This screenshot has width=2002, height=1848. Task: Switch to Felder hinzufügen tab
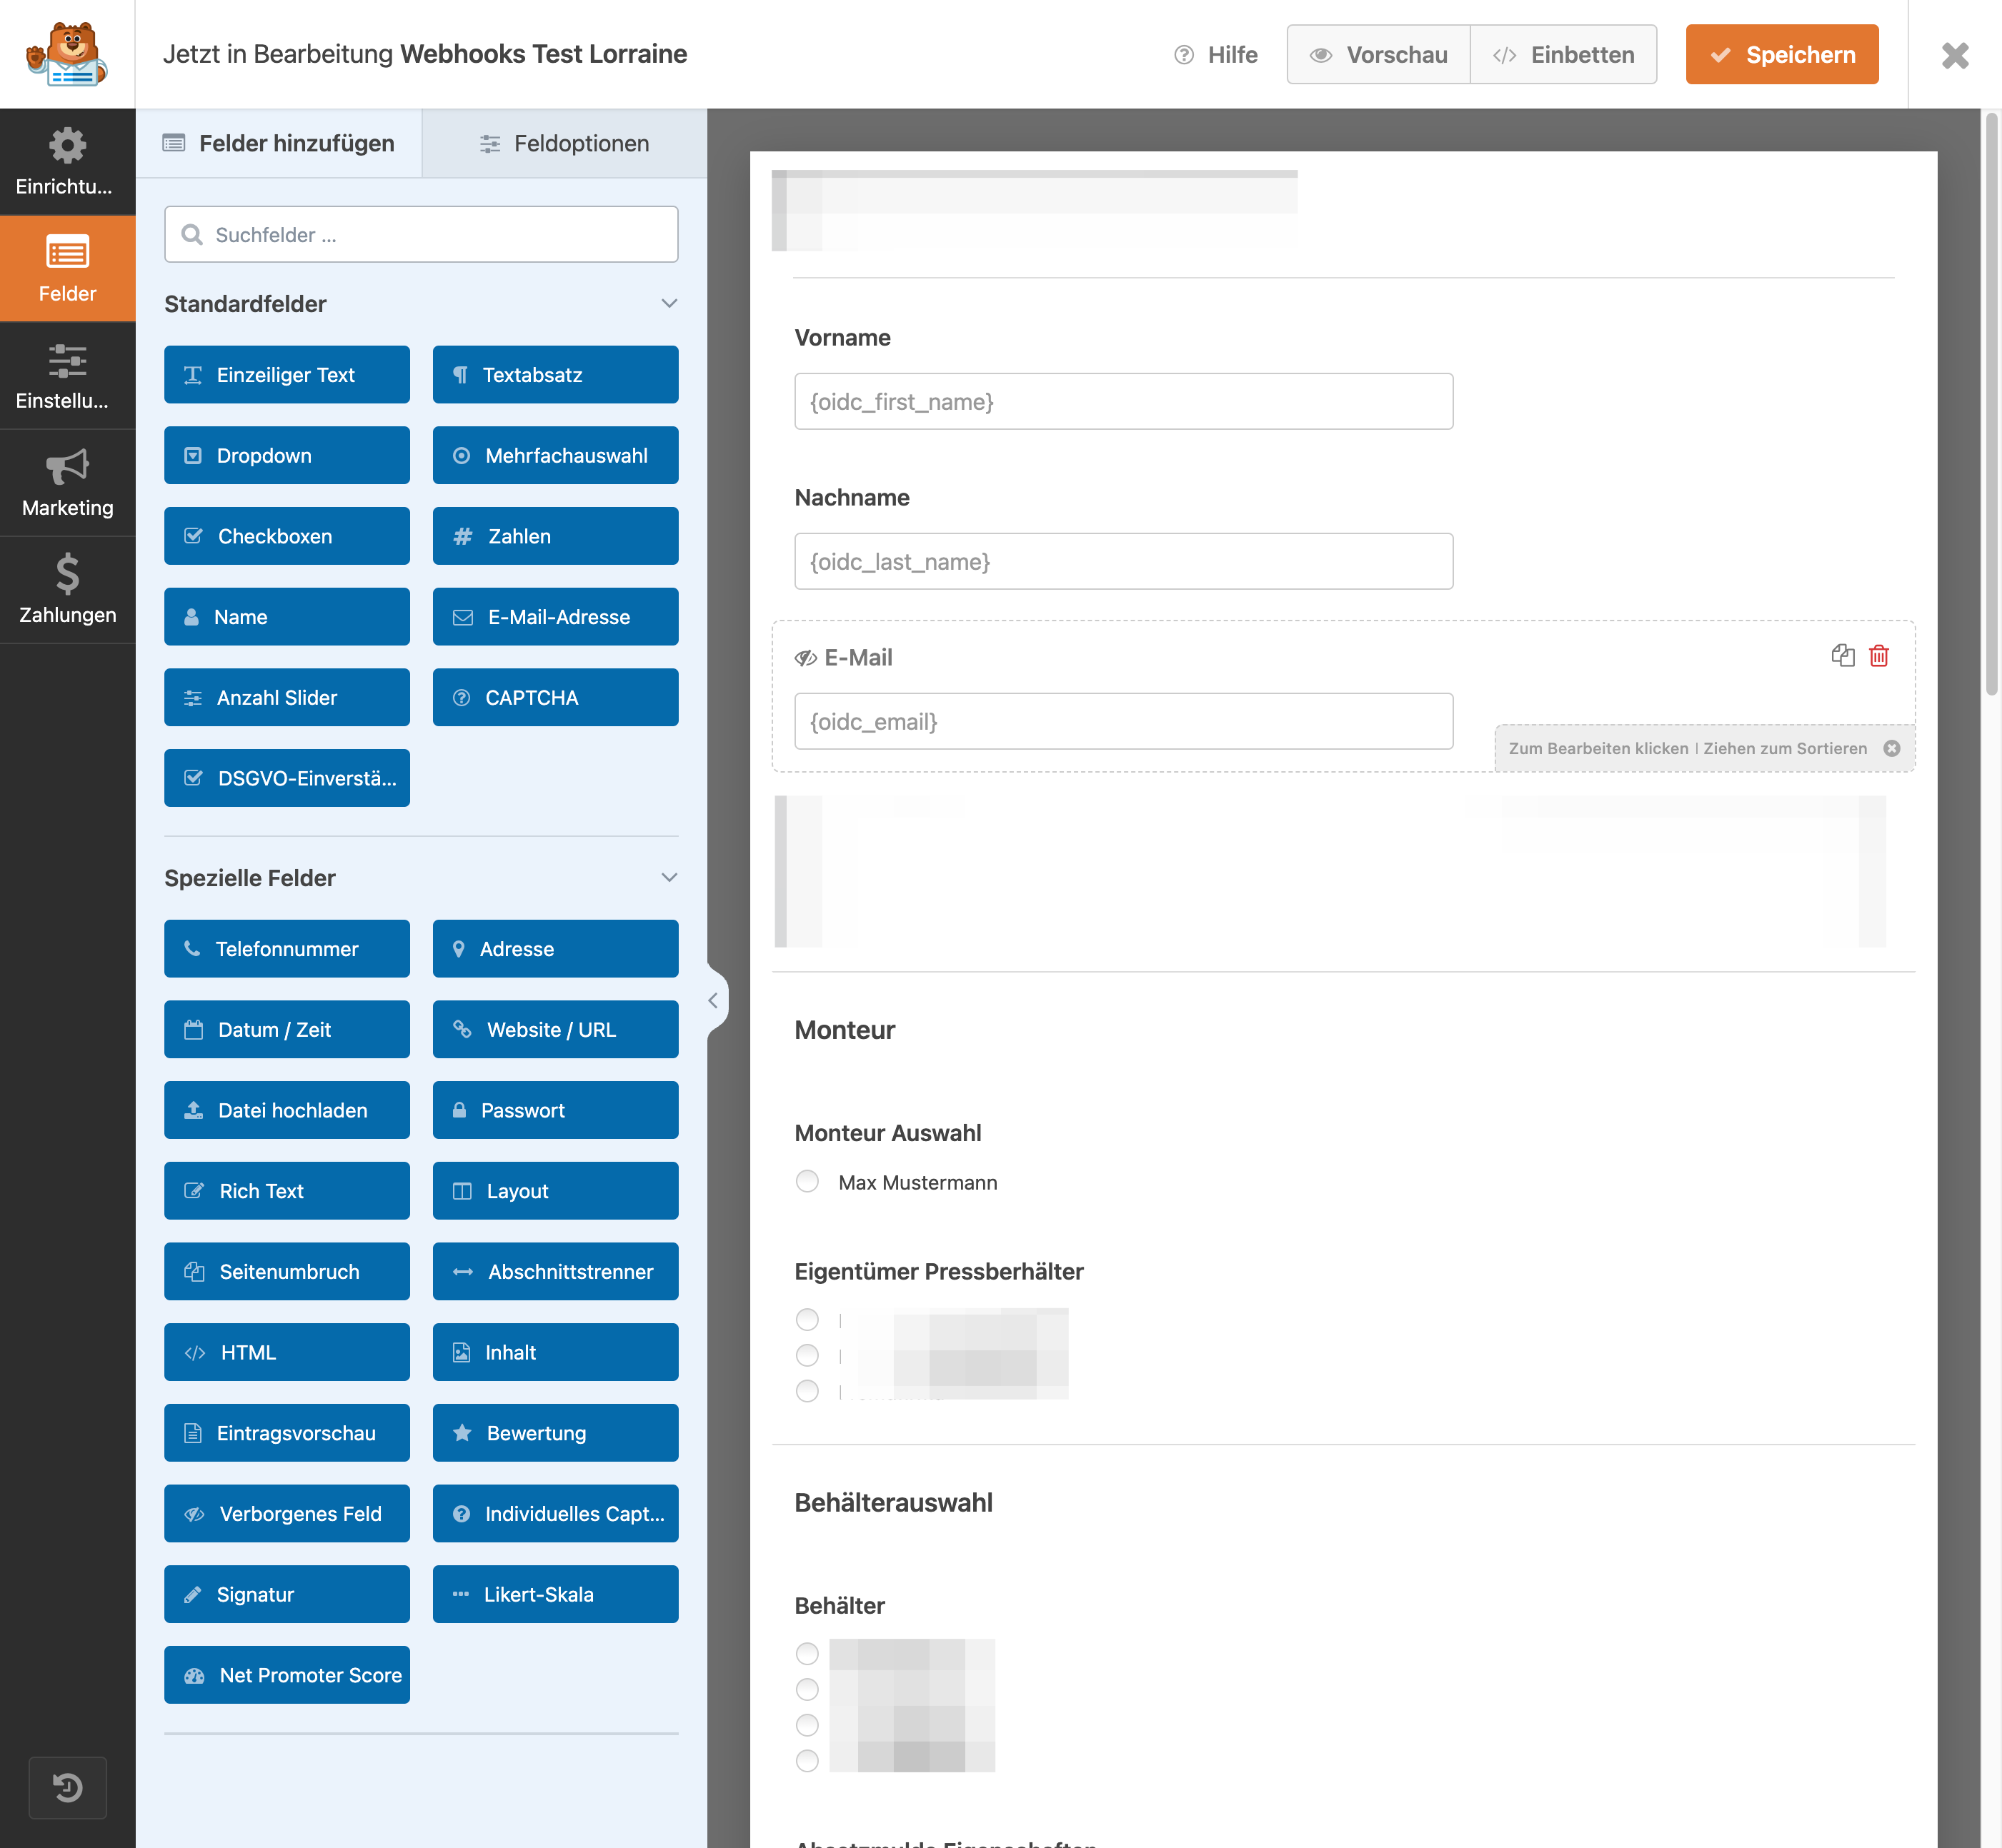click(x=279, y=143)
